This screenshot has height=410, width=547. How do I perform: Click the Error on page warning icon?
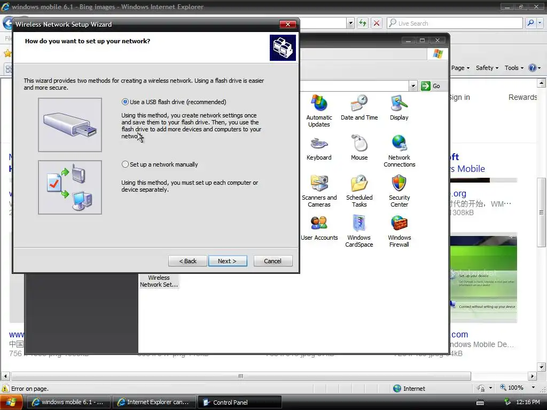point(5,389)
